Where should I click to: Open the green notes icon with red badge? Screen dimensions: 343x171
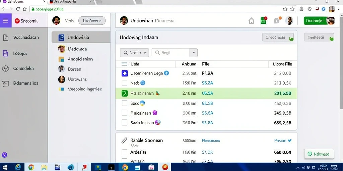264,20
